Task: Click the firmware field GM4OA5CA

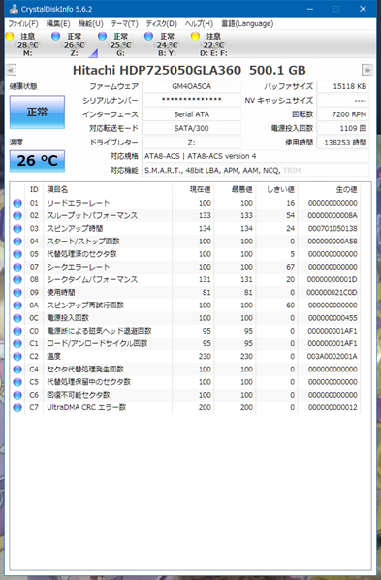Action: pyautogui.click(x=192, y=86)
